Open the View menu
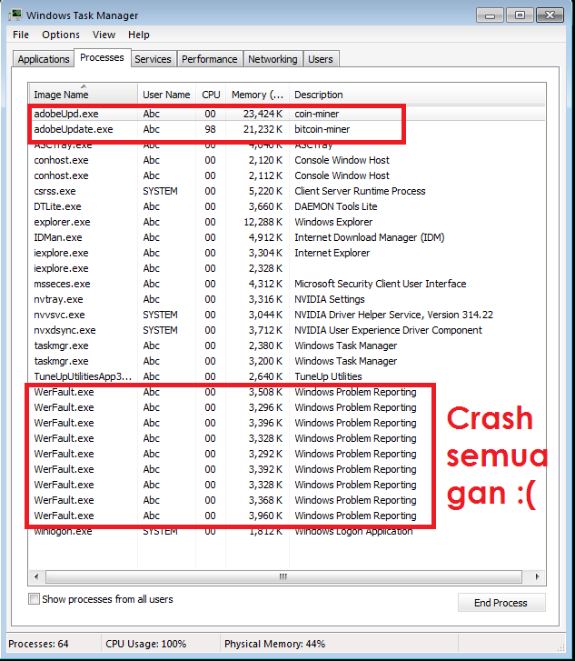The height and width of the screenshot is (661, 575). (x=104, y=35)
